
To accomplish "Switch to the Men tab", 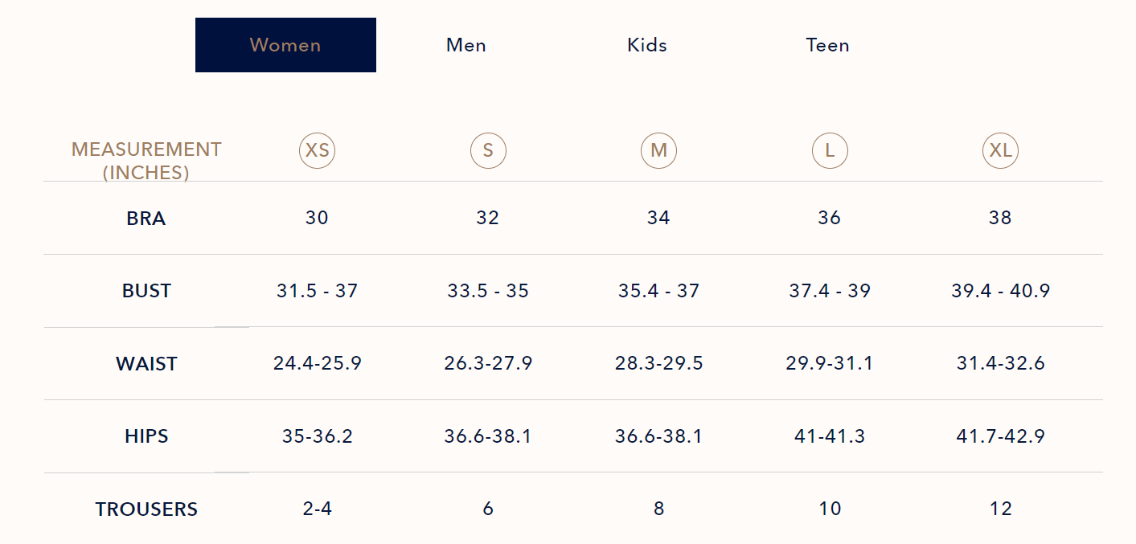I will (x=466, y=45).
